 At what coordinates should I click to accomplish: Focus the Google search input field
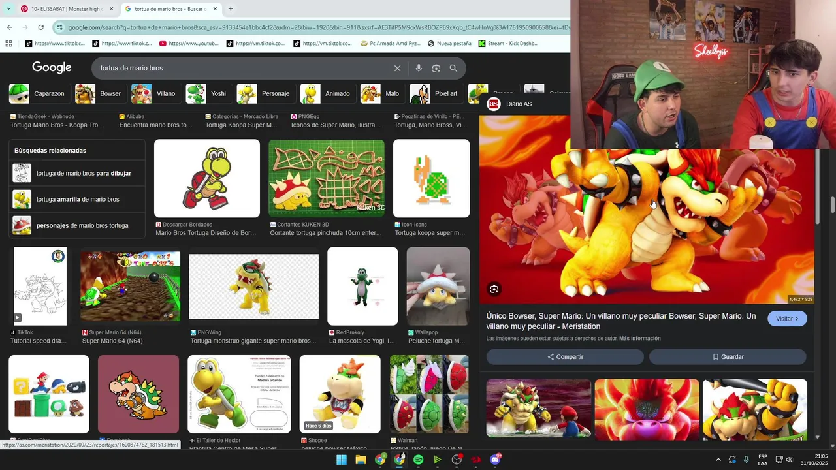point(242,68)
